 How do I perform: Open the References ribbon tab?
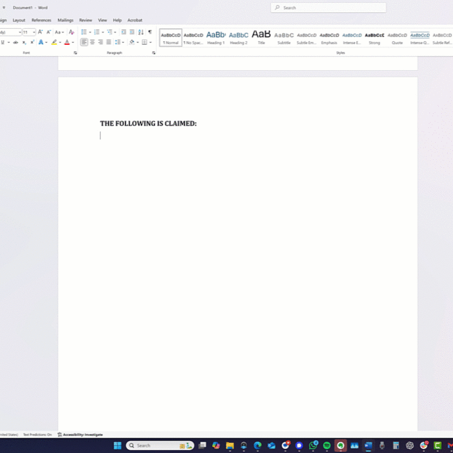tap(41, 20)
